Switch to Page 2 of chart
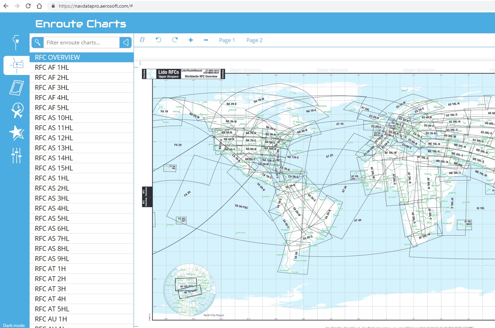This screenshot has width=495, height=328. click(x=254, y=40)
